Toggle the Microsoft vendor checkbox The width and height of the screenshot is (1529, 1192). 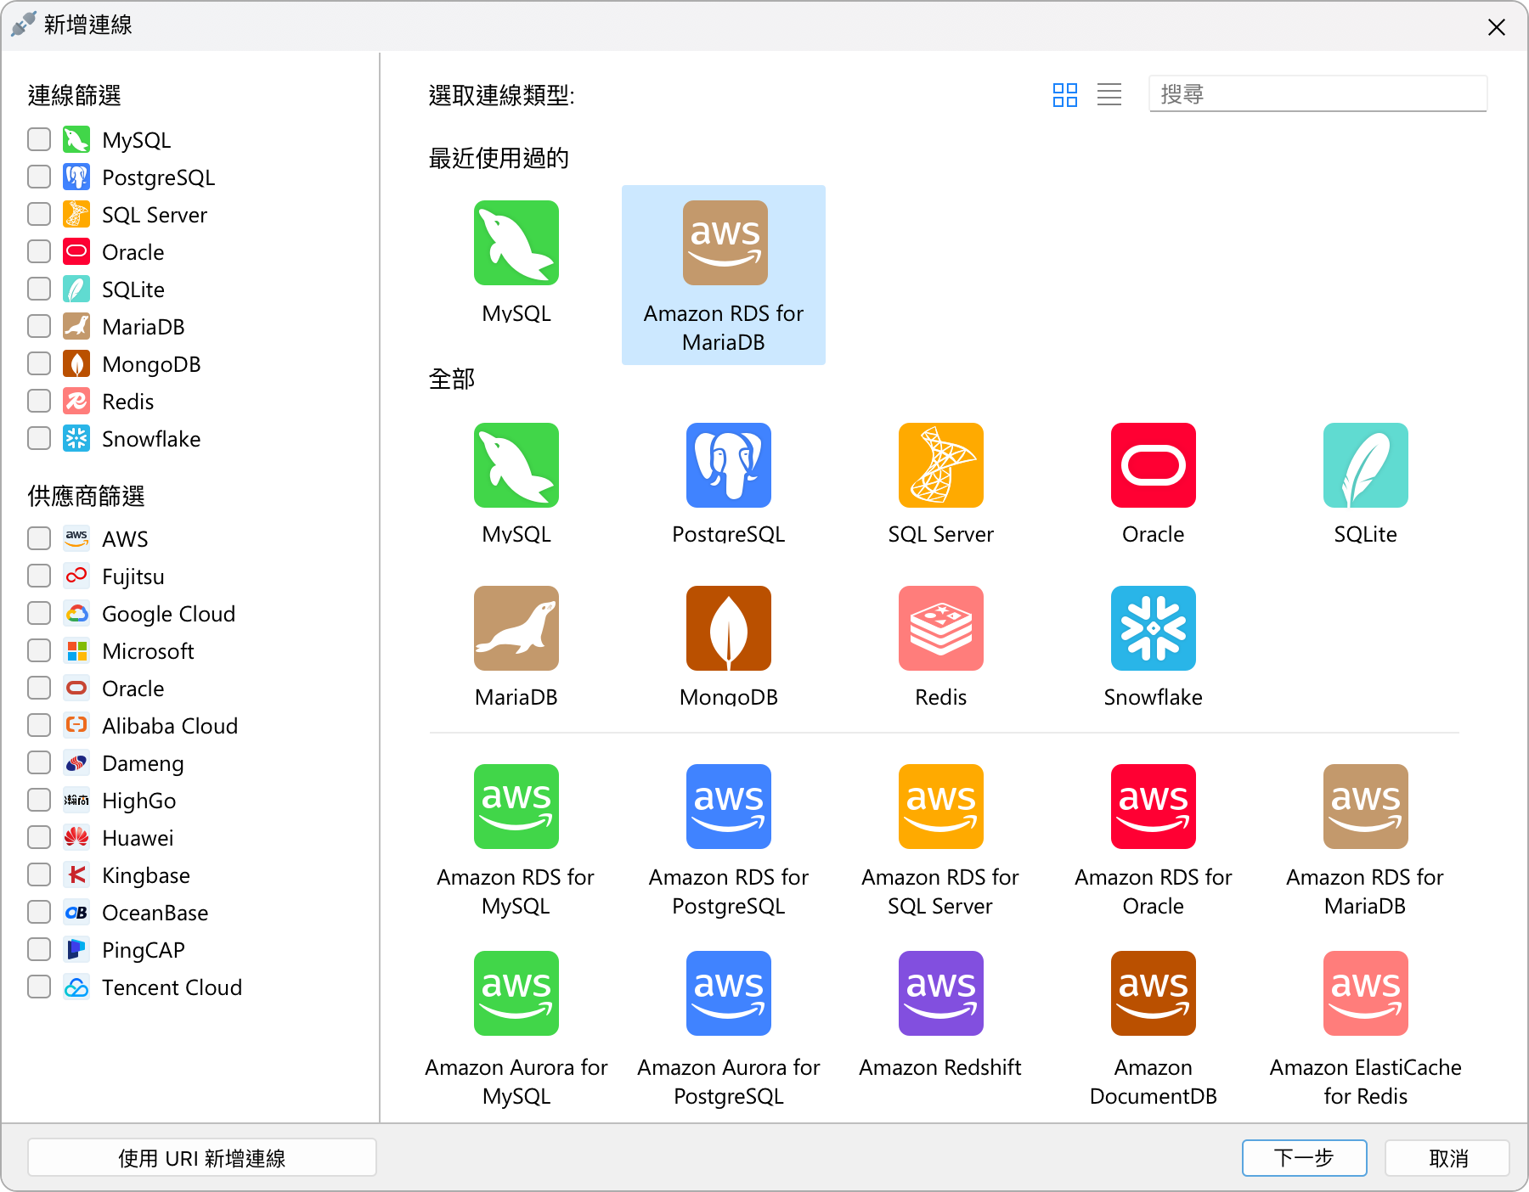click(x=39, y=650)
